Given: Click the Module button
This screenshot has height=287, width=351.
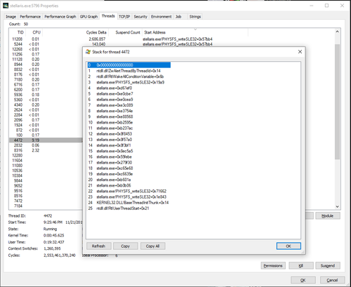Looking at the screenshot, I should pos(328,216).
